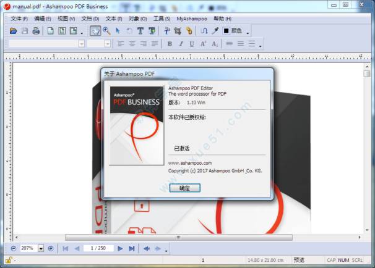Viewport: 375px width, 268px height.
Task: Go to next page
Action: point(120,248)
